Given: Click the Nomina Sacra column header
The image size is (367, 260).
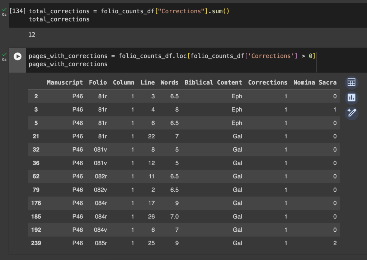Looking at the screenshot, I should click(315, 82).
